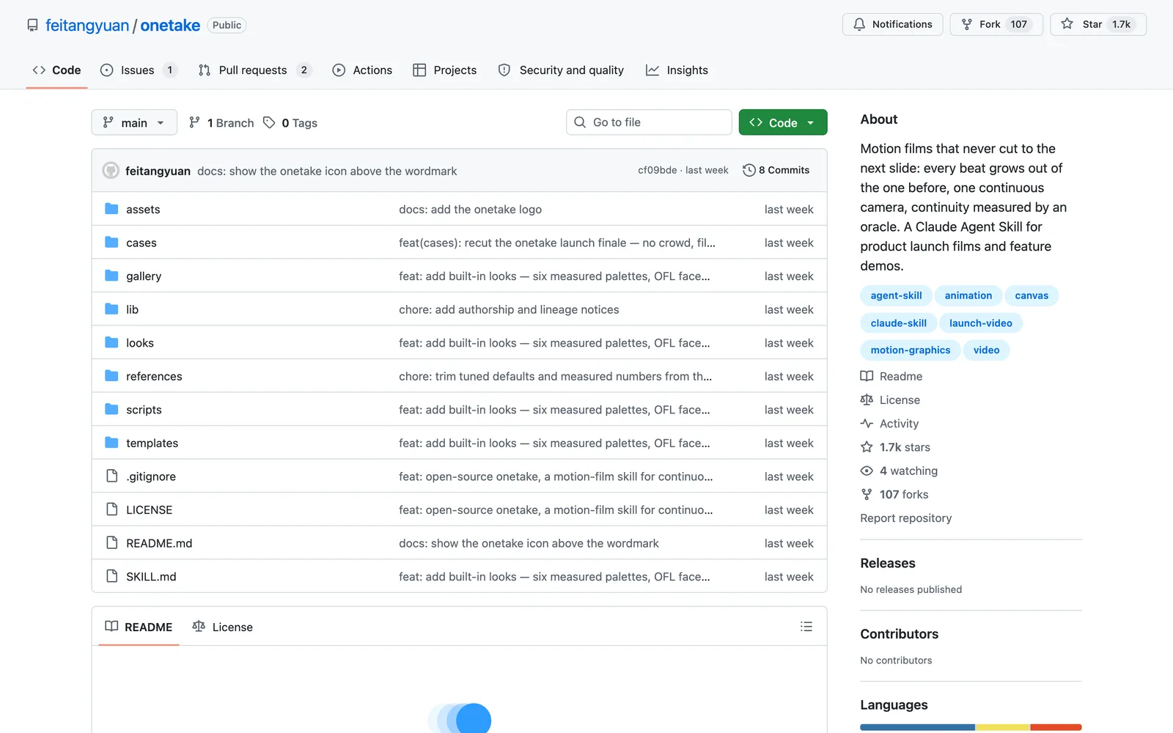Open the references folder

click(154, 376)
